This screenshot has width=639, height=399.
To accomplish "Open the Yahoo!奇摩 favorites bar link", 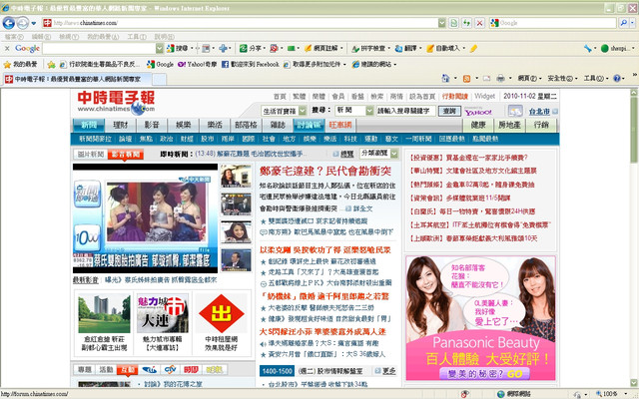I will pyautogui.click(x=198, y=64).
